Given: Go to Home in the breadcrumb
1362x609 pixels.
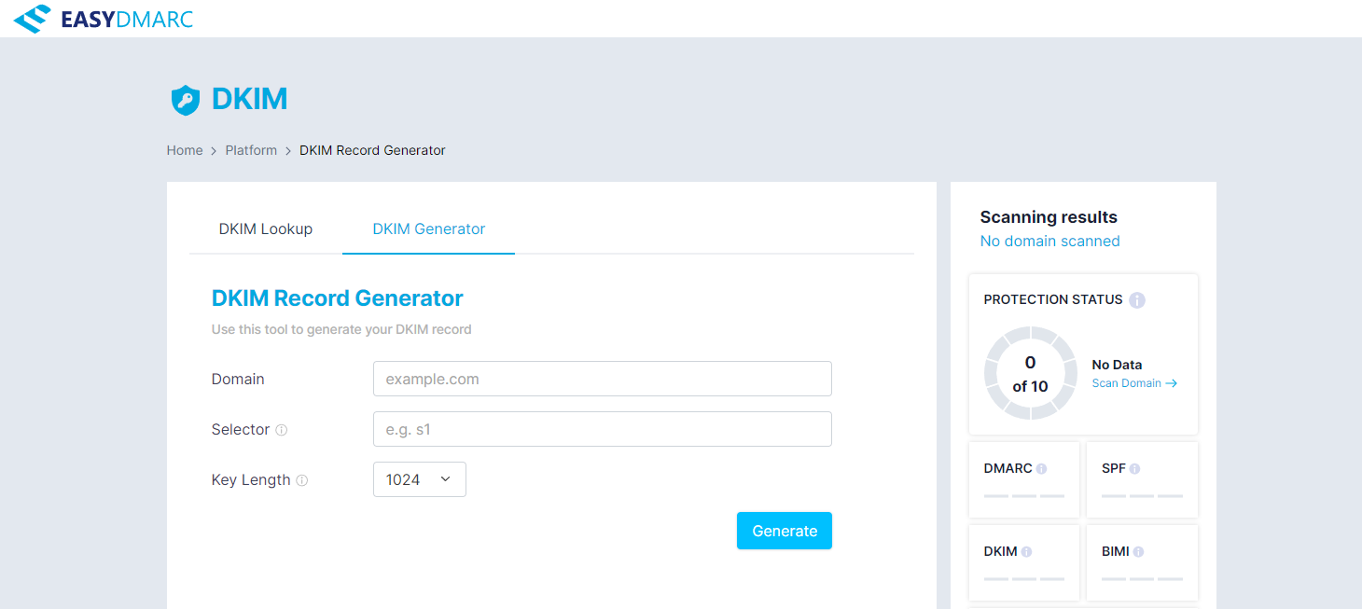Looking at the screenshot, I should point(185,150).
